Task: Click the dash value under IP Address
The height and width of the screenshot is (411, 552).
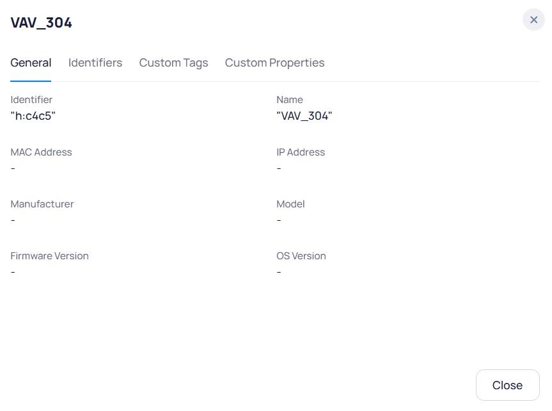Action: click(x=279, y=168)
